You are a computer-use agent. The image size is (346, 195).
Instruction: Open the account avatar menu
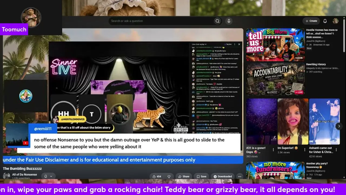335,21
